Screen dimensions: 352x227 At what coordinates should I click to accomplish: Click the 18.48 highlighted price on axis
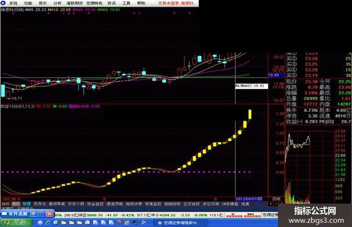[276, 75]
